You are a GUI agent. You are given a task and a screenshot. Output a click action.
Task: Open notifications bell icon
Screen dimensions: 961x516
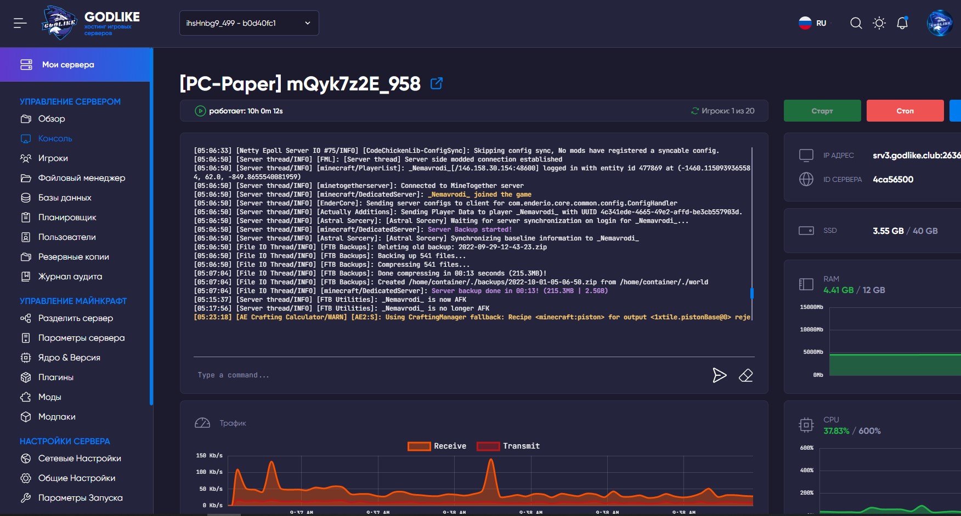[902, 23]
